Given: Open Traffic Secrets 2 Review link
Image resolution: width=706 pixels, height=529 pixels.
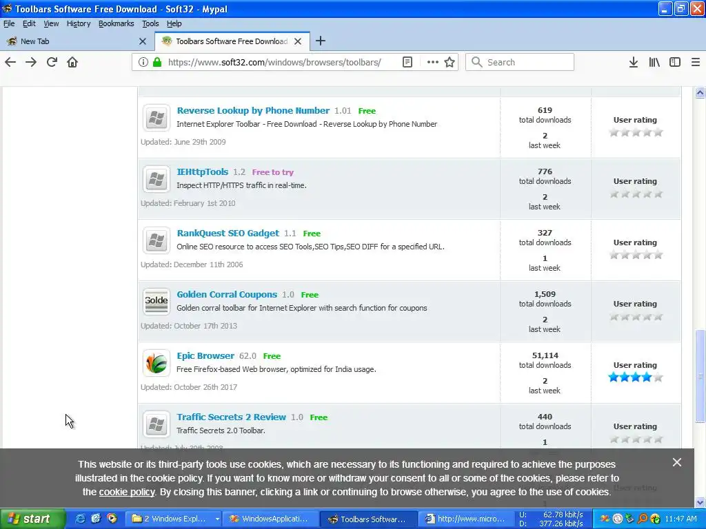Looking at the screenshot, I should [232, 417].
